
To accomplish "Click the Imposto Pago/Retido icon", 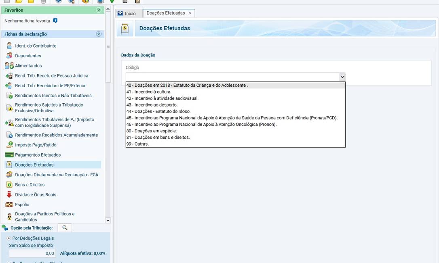I will (x=9, y=145).
